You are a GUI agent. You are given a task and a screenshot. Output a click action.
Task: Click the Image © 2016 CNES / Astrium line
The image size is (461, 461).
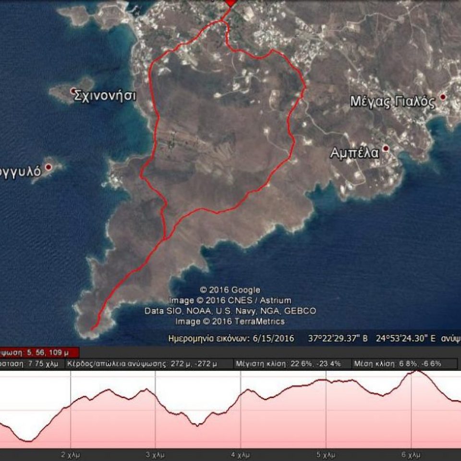point(230,301)
